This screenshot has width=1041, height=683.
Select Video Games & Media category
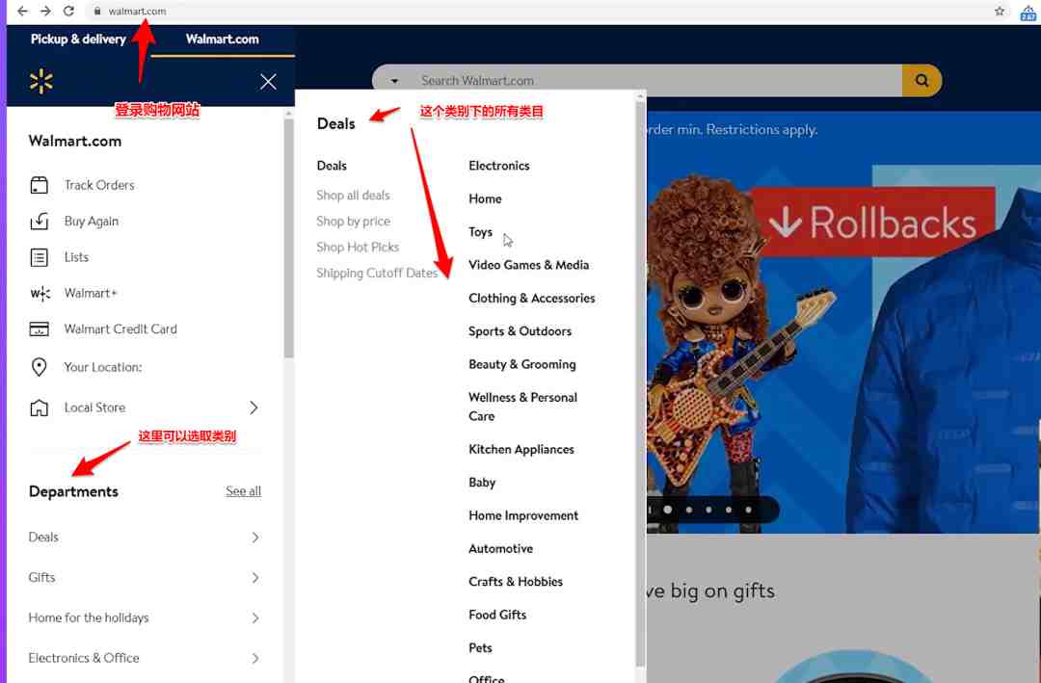click(529, 265)
